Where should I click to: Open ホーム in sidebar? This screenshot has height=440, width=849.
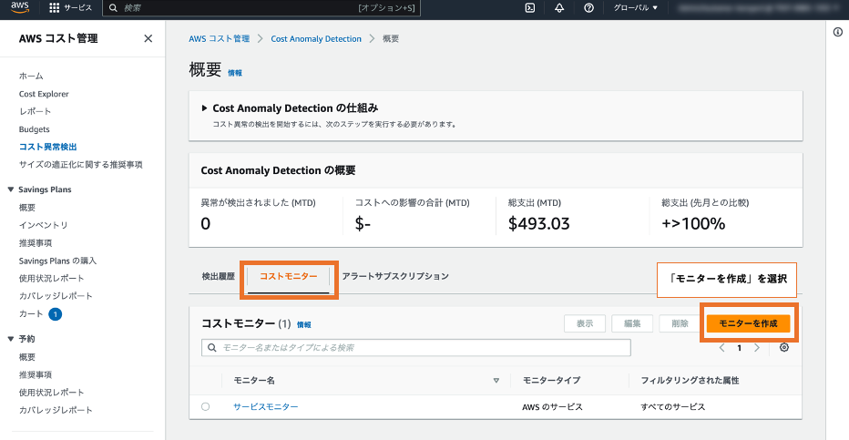[x=31, y=76]
